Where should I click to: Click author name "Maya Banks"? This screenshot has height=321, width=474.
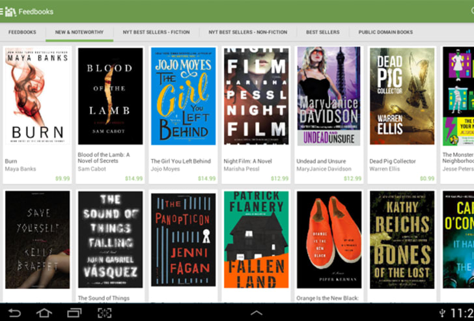coord(20,169)
